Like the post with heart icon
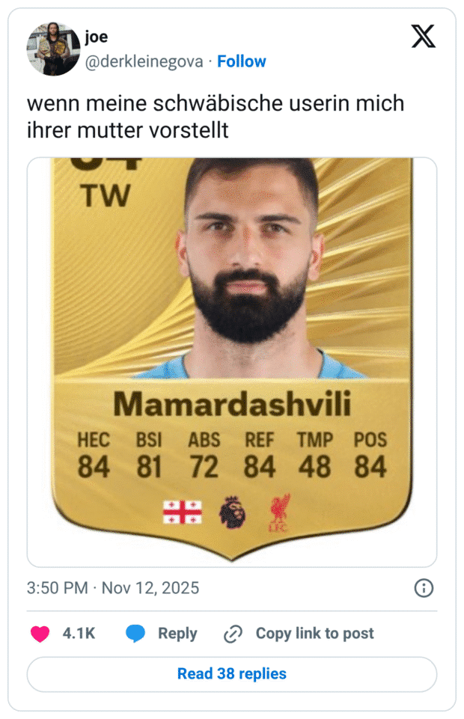The width and height of the screenshot is (464, 719). (40, 634)
